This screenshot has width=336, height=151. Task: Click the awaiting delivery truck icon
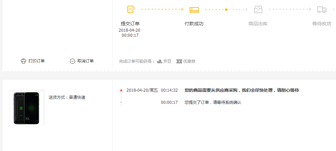click(x=322, y=10)
